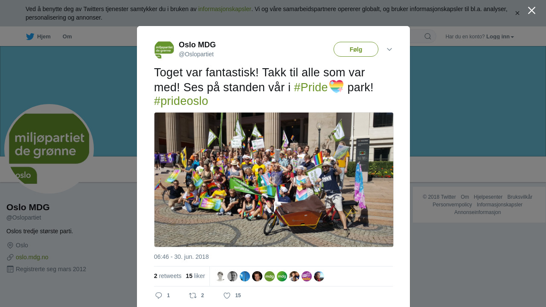Click the retweet arrows icon

193,295
